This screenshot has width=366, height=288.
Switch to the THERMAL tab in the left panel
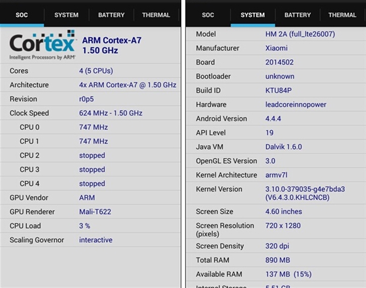156,15
